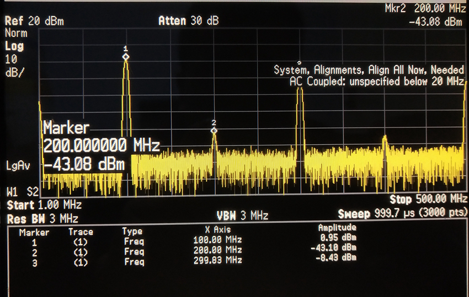This screenshot has height=297, width=469.
Task: Click the Amplitude column header in marker table
Action: (337, 228)
